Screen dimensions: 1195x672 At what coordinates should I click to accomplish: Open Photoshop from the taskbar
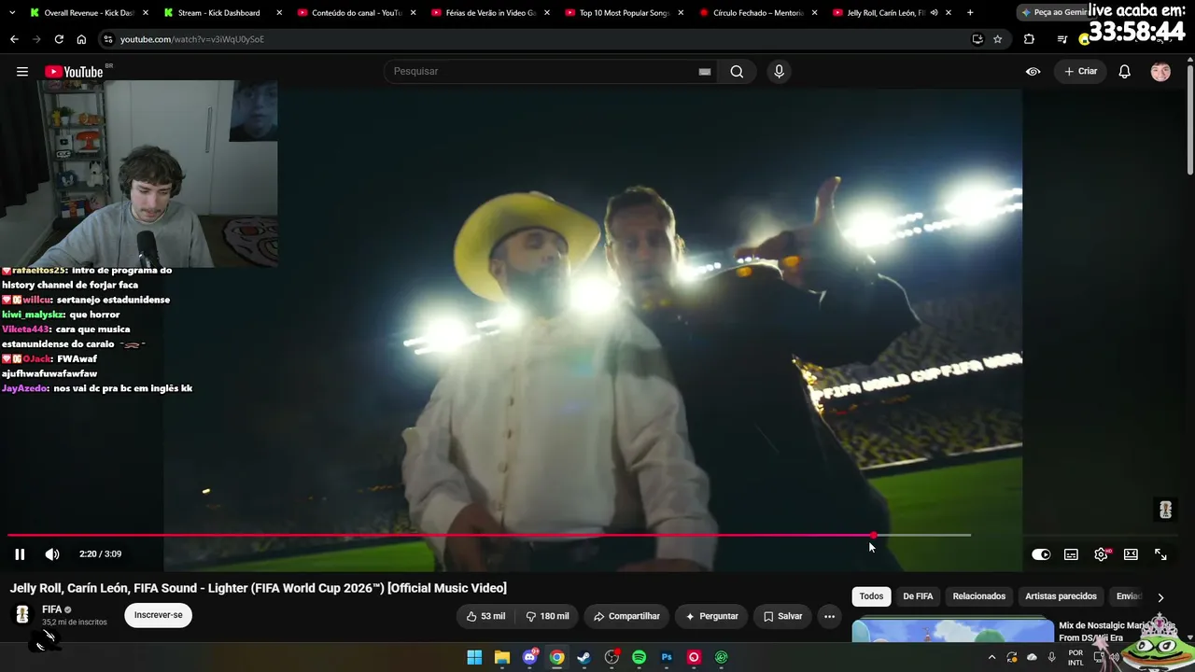[667, 657]
